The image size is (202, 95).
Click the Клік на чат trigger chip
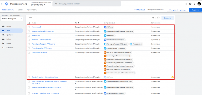coord(110,35)
